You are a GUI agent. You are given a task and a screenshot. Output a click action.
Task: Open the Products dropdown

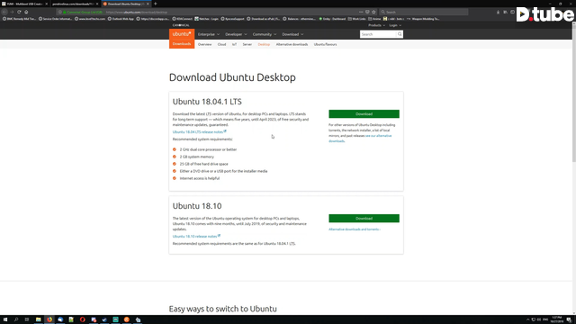[376, 25]
